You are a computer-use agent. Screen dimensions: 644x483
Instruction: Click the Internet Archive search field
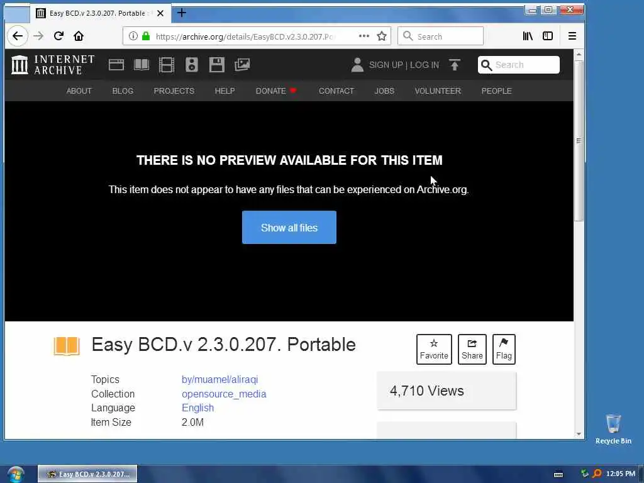(x=519, y=65)
